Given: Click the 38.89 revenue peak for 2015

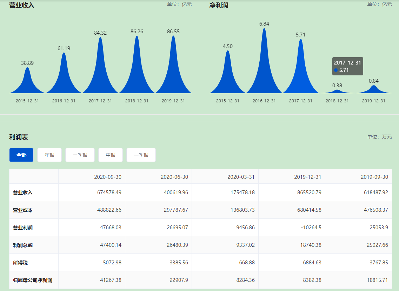Looking at the screenshot, I should click(27, 82).
